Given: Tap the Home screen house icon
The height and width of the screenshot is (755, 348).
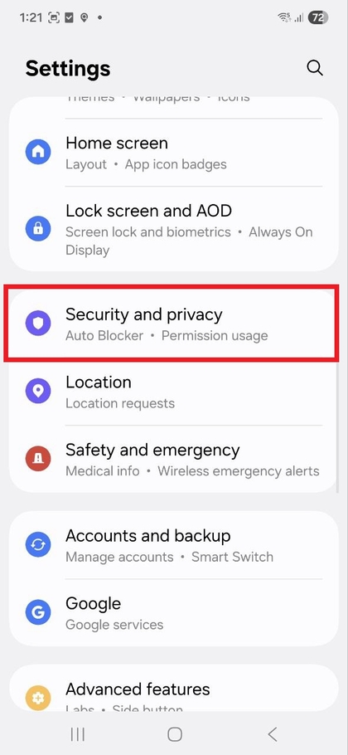Looking at the screenshot, I should click(x=38, y=152).
